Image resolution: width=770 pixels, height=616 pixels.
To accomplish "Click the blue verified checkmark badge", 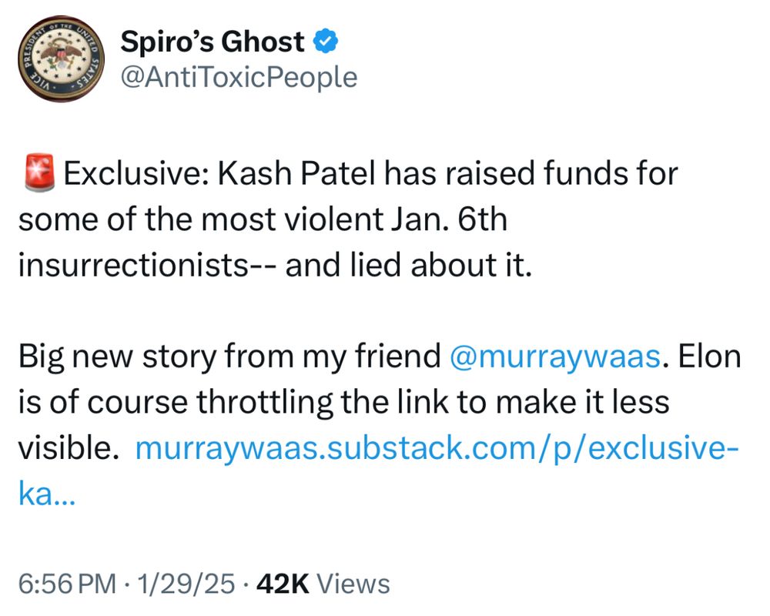I will tap(326, 41).
